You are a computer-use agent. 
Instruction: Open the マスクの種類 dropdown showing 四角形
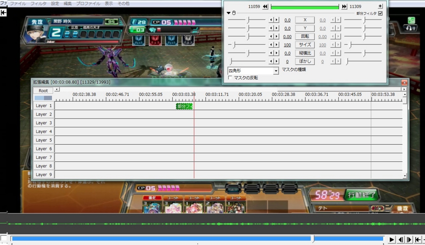[x=253, y=70]
